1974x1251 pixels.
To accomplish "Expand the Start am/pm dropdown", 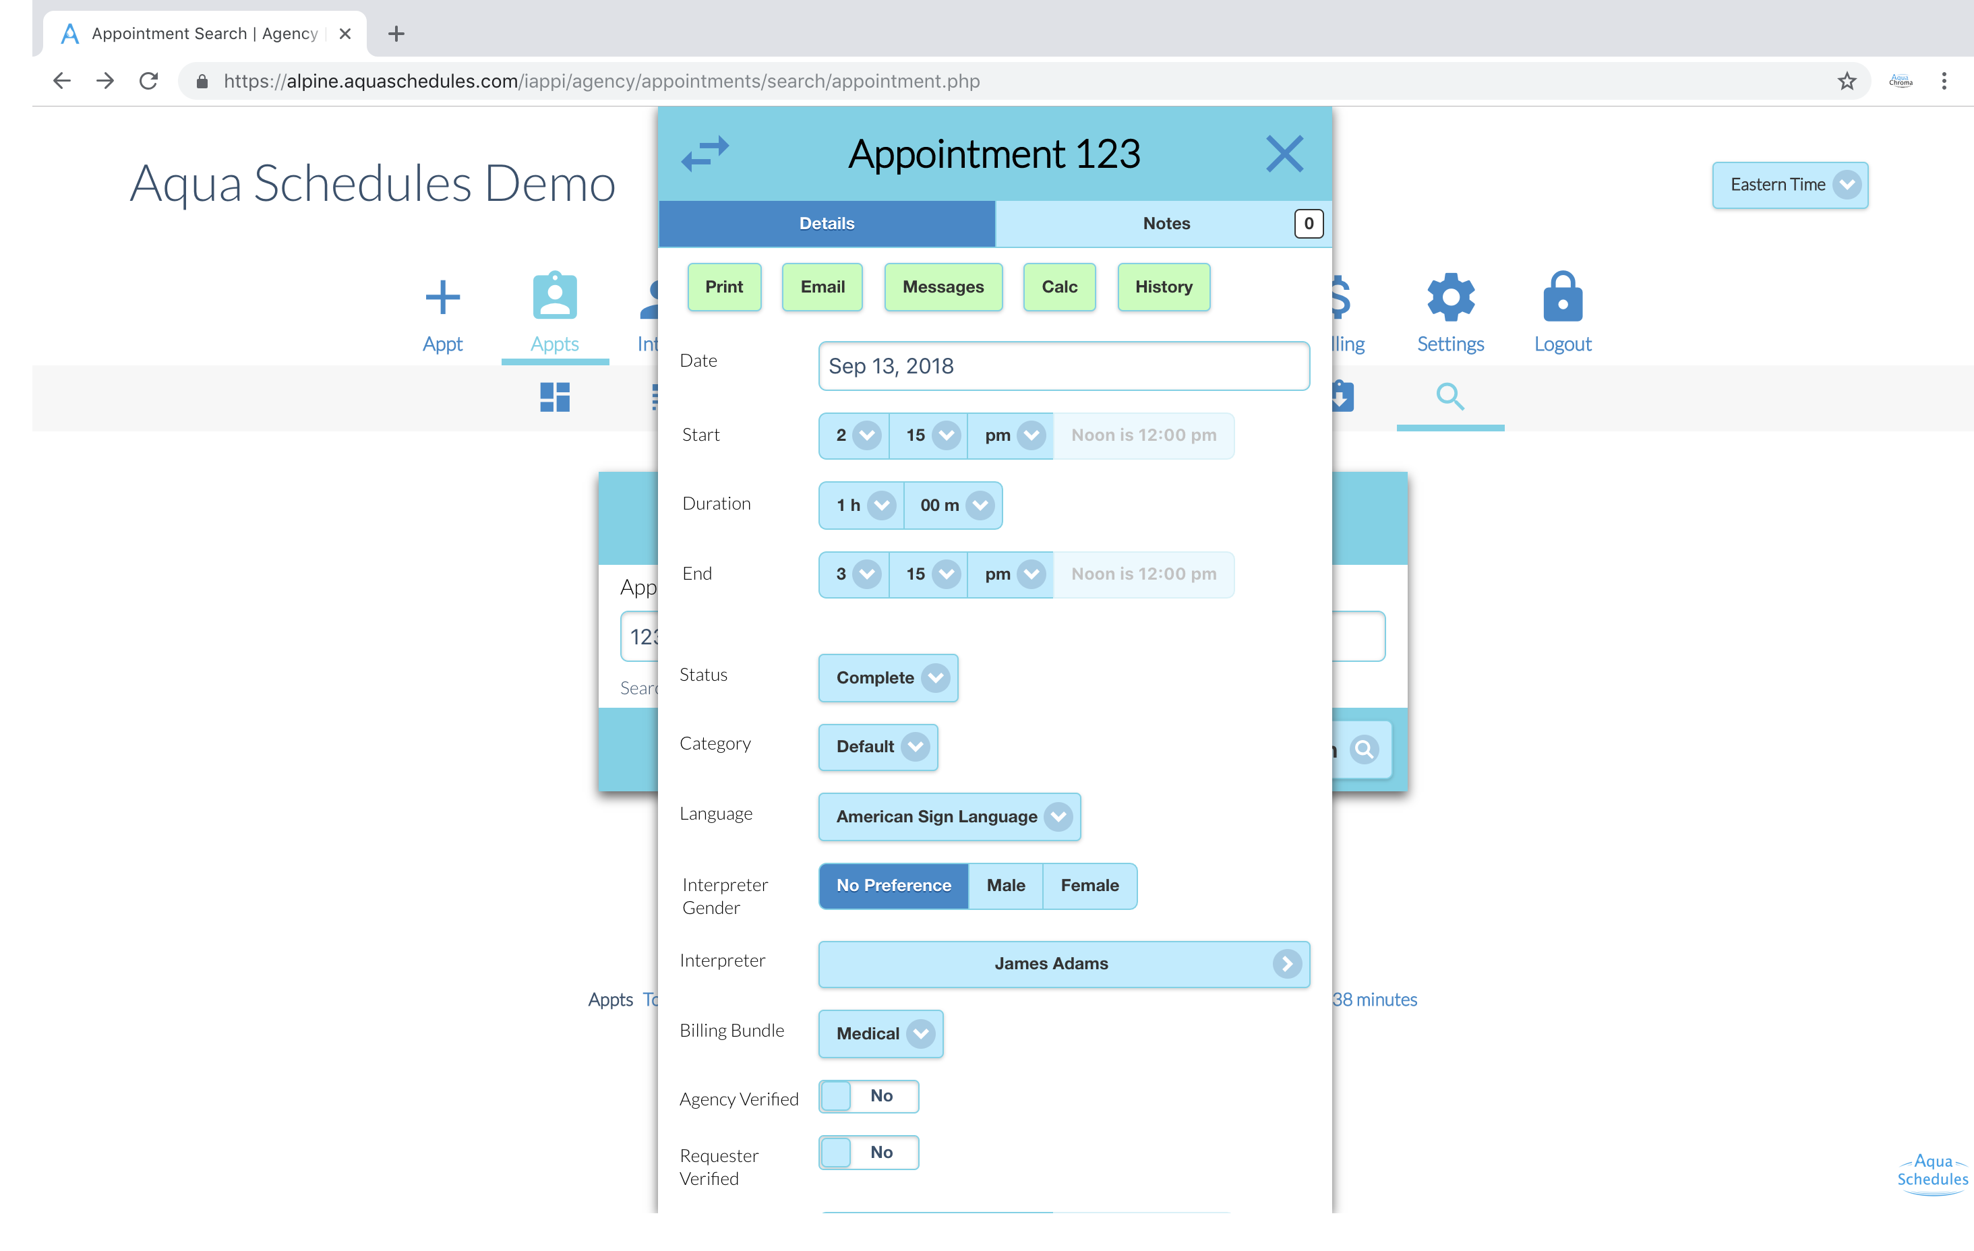I will coord(1011,435).
